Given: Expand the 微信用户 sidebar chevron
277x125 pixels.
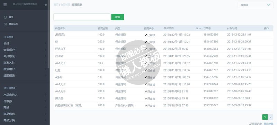Looking at the screenshot, I should 46,69.
